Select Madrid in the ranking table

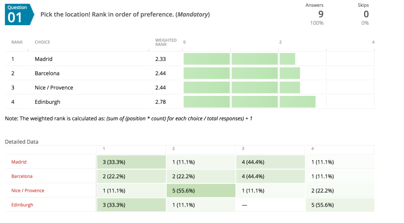pyautogui.click(x=44, y=59)
